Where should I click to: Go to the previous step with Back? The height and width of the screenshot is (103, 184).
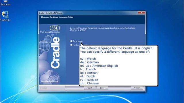[x=90, y=88]
